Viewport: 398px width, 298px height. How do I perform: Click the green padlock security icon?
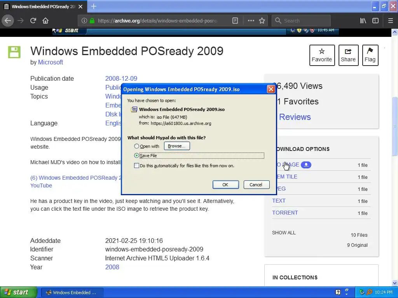tap(92, 21)
